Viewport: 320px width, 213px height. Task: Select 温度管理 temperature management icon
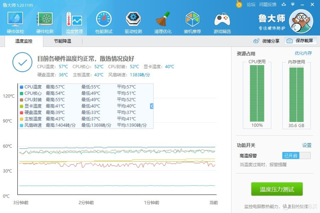pos(74,19)
